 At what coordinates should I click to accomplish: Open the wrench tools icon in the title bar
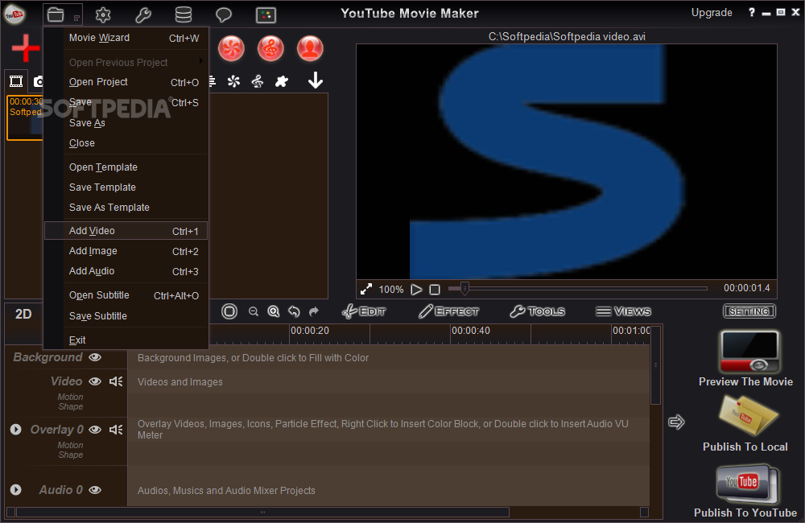point(142,14)
